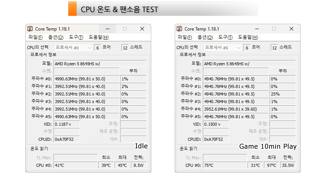Open 프로세서 #0 dropdown in right window

pos(223,48)
